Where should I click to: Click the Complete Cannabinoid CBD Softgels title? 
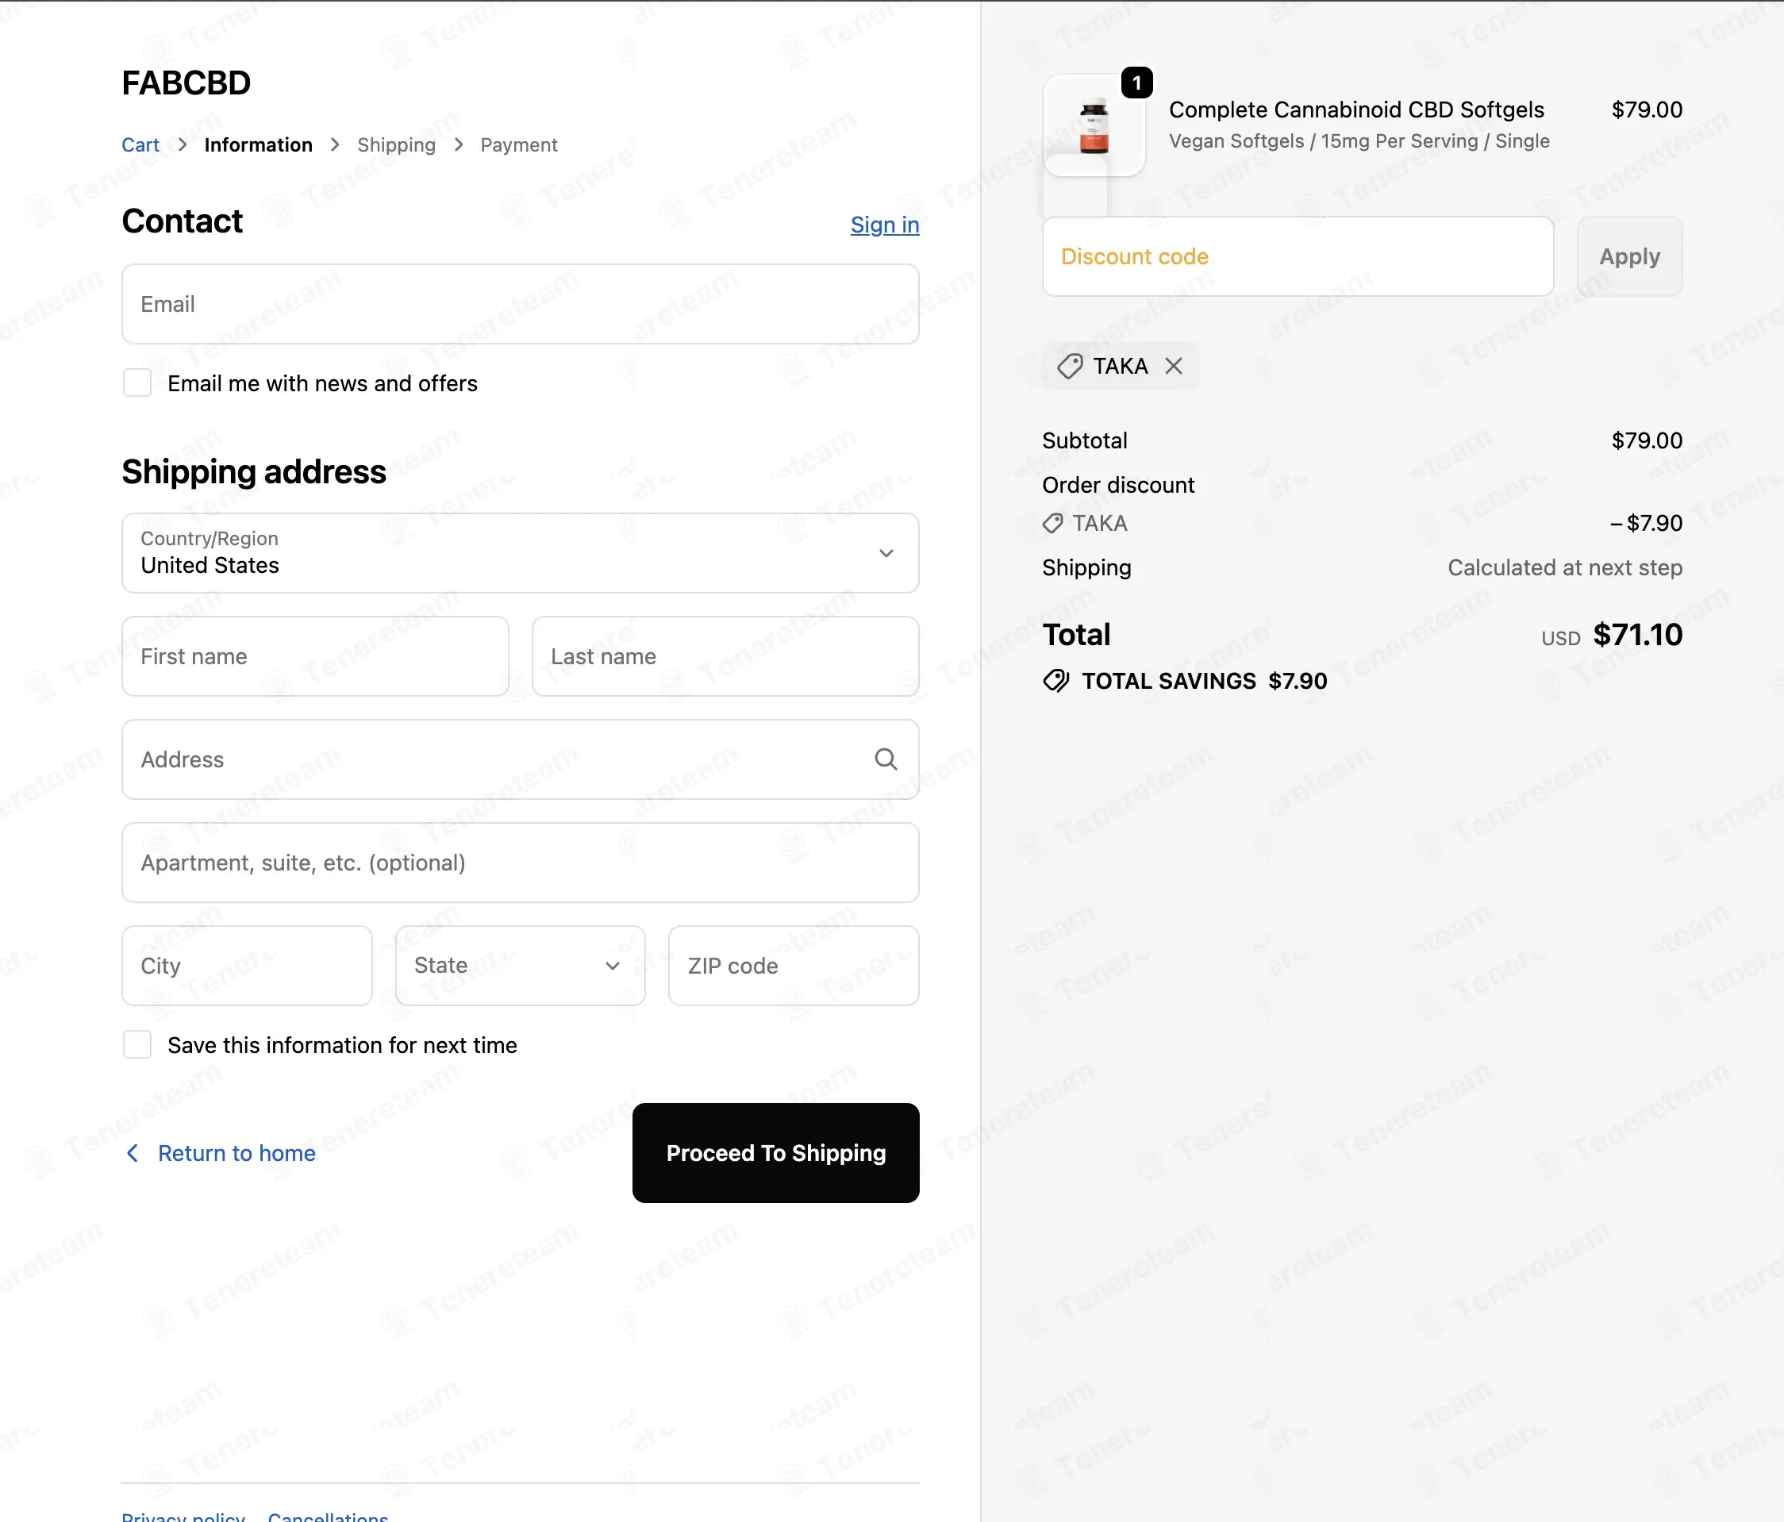1356,110
